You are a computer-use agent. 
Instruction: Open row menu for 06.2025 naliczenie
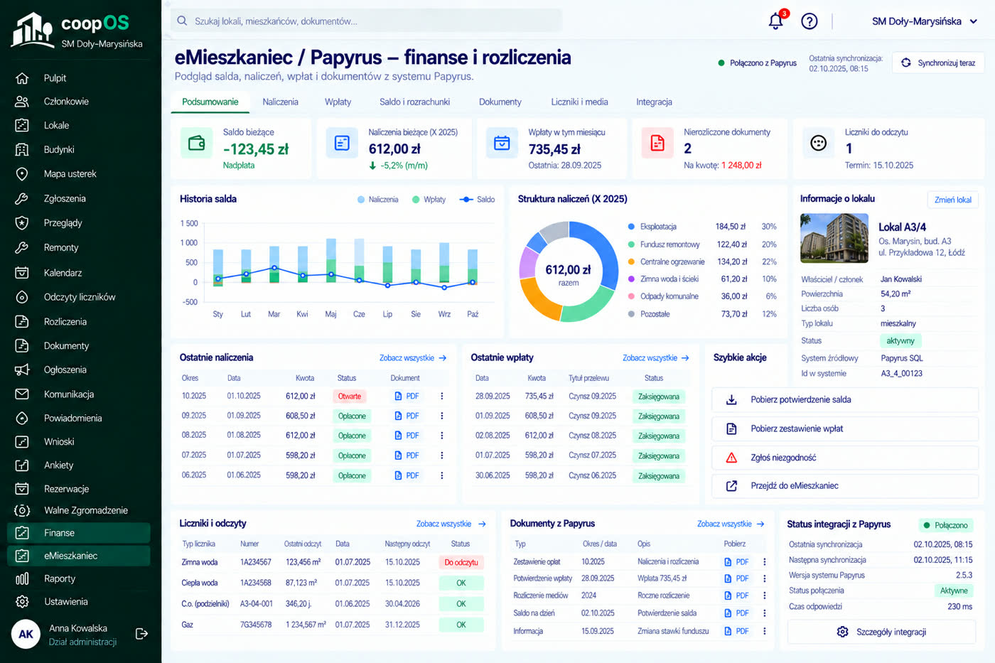pos(441,476)
